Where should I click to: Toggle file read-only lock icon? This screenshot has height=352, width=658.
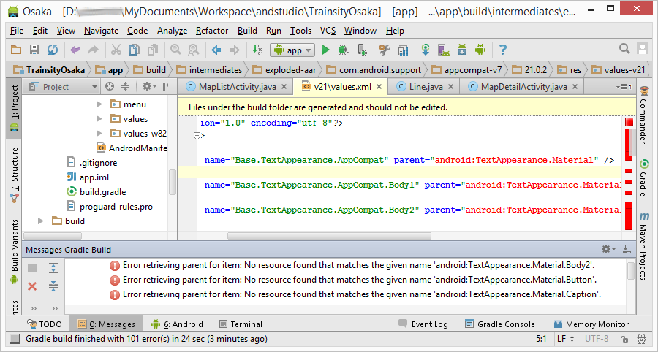coord(625,339)
